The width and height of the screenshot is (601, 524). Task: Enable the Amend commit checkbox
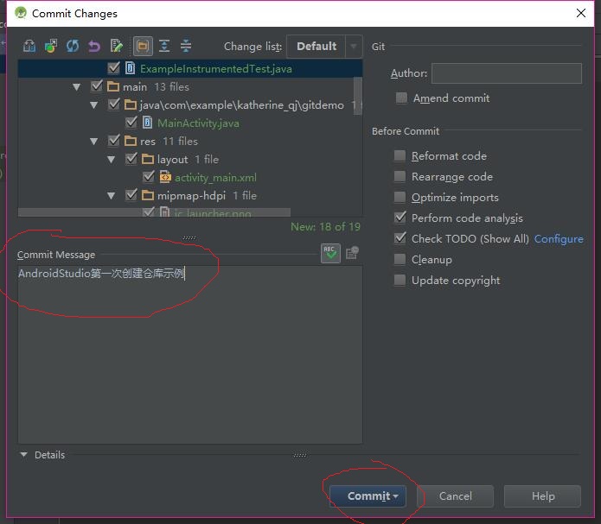pyautogui.click(x=401, y=98)
